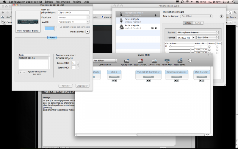The image size is (238, 149).
Task: Open the Base de temps dropdown
Action: coord(196,16)
